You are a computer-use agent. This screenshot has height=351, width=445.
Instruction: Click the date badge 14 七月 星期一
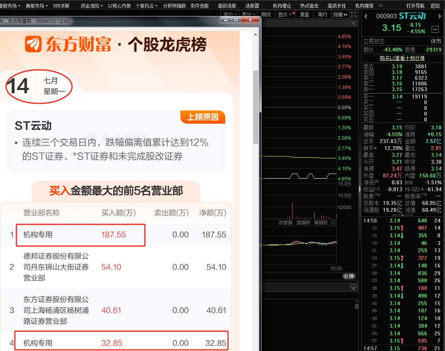click(39, 86)
